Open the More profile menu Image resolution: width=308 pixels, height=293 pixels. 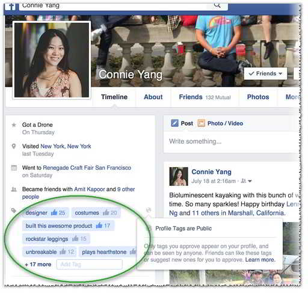pyautogui.click(x=292, y=97)
